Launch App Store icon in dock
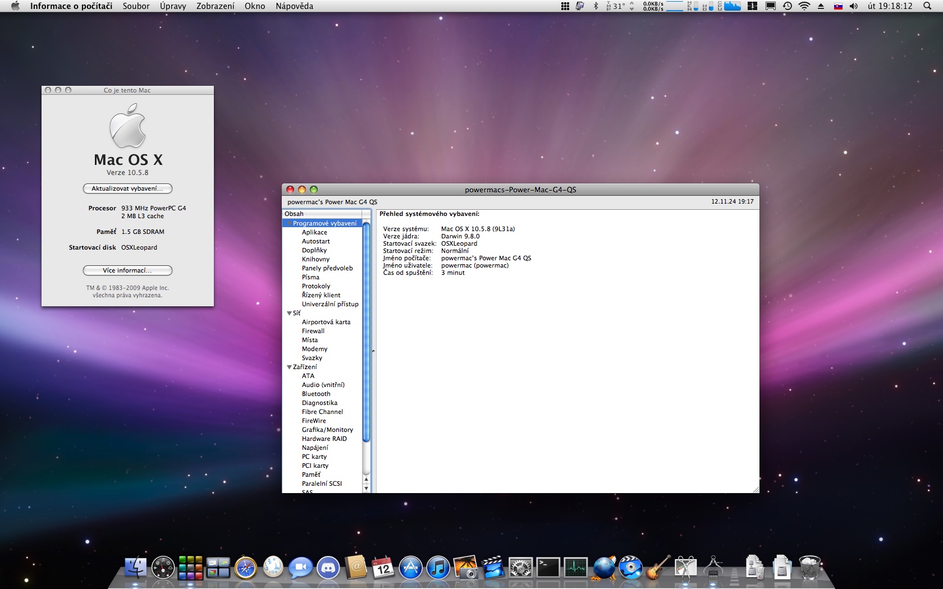This screenshot has width=943, height=589. coord(410,568)
